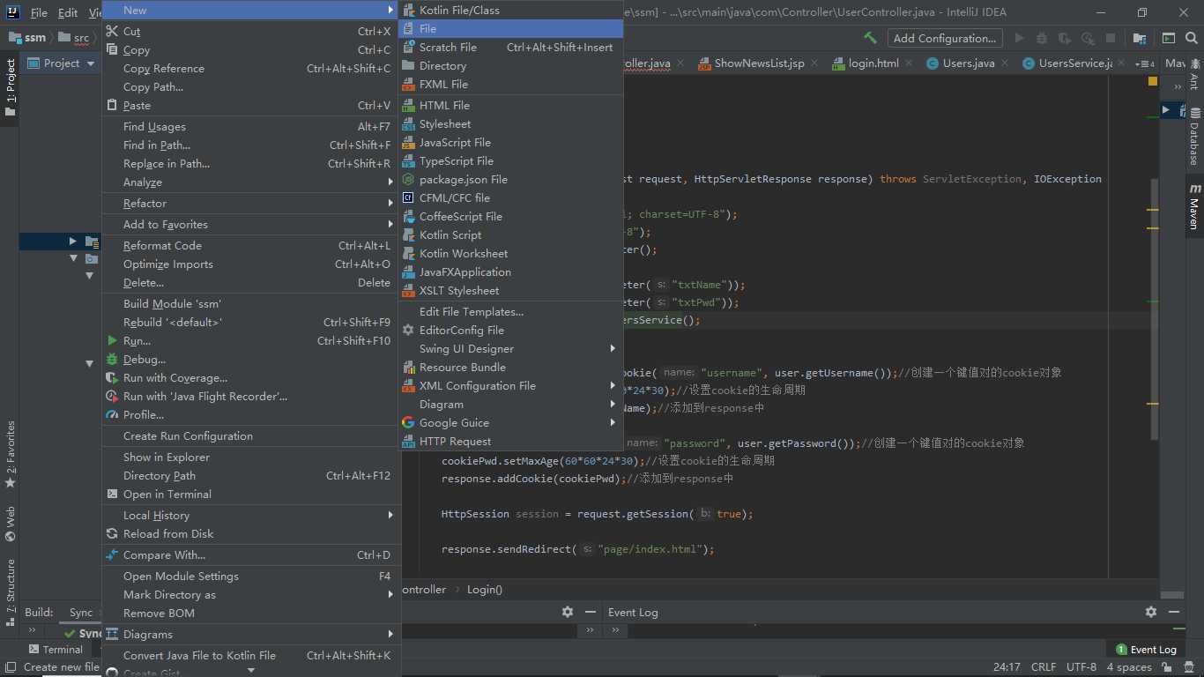Switch to the ShowNewsList.jsp tab
Screen dimensions: 1204x677
coord(759,63)
